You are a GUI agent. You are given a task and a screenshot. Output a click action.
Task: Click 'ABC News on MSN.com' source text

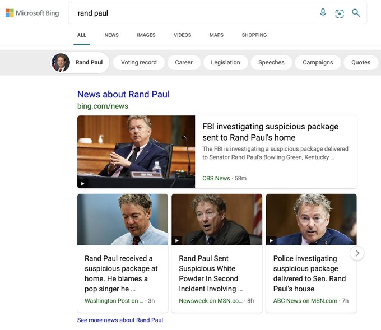point(305,301)
